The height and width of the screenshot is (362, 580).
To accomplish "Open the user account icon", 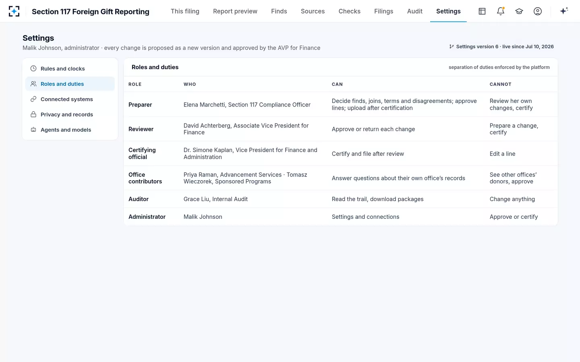I will click(x=538, y=11).
